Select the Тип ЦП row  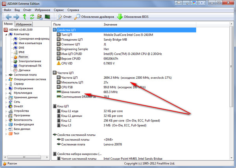[x=124, y=35]
